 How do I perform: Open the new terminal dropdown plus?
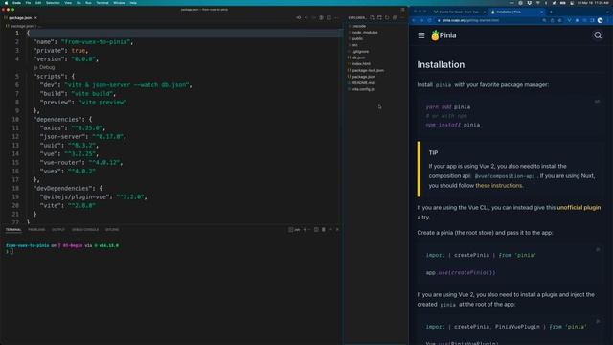click(305, 230)
